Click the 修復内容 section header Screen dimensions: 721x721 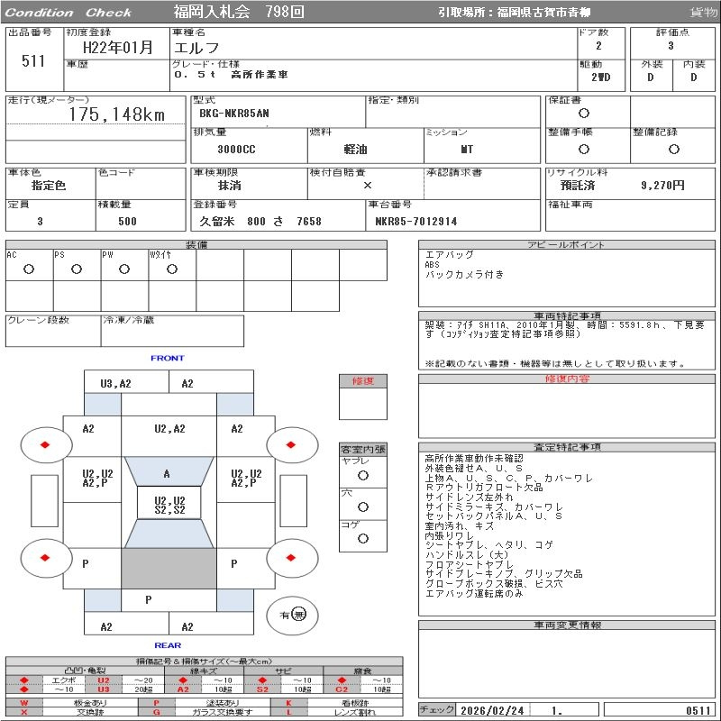(x=568, y=379)
